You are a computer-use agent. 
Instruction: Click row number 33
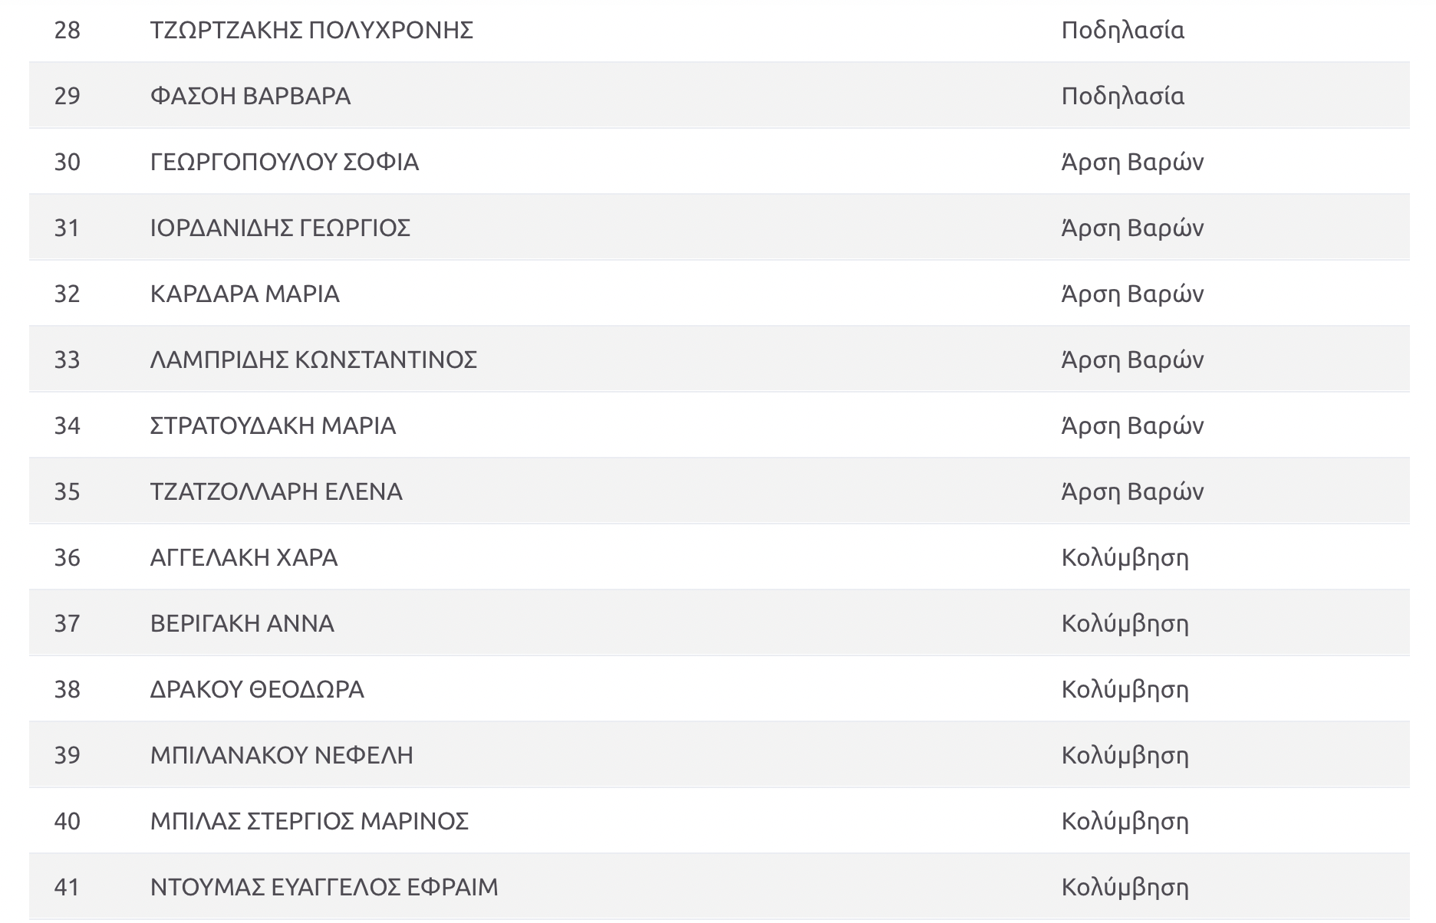click(x=68, y=360)
